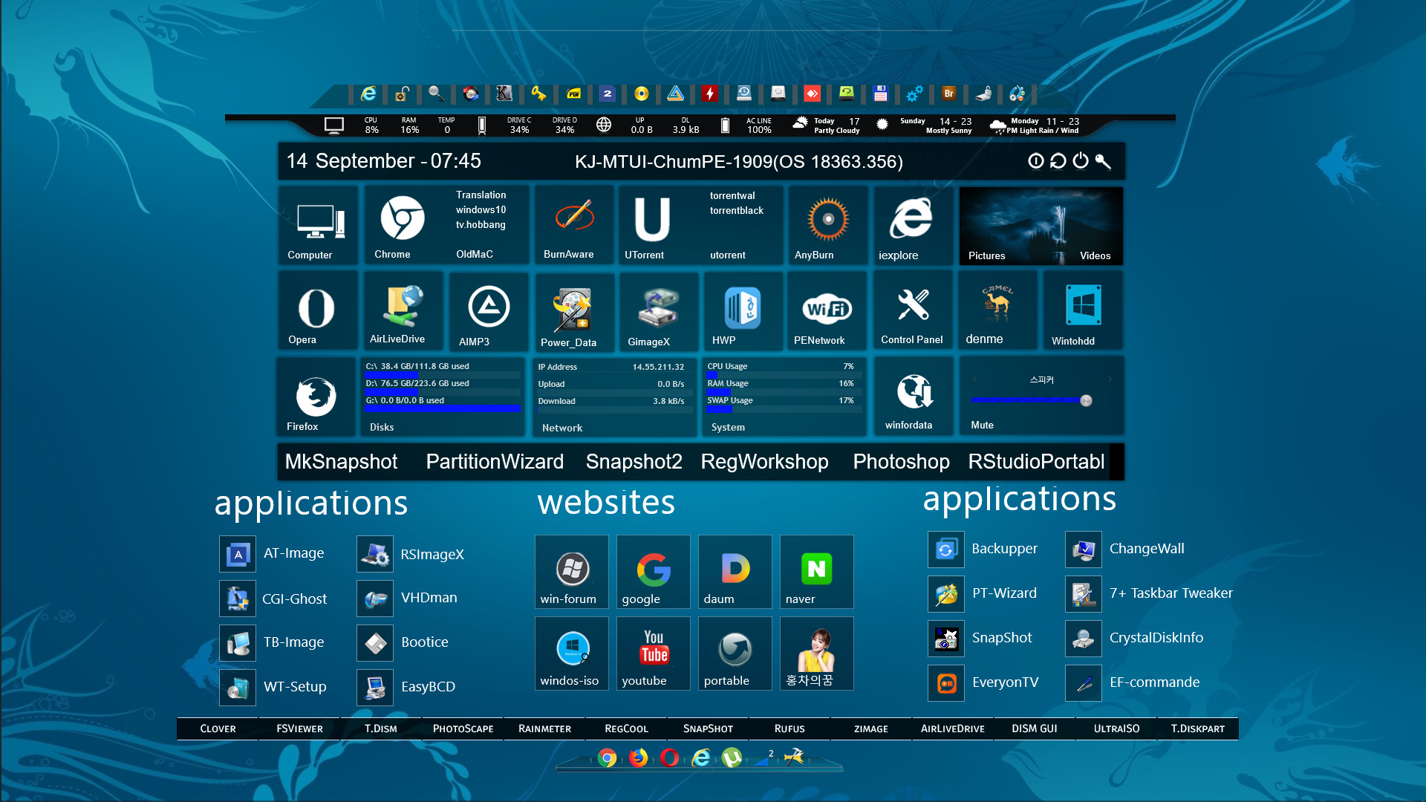Click the Translation shortcut text
Screen dimensions: 1426x802
point(481,195)
